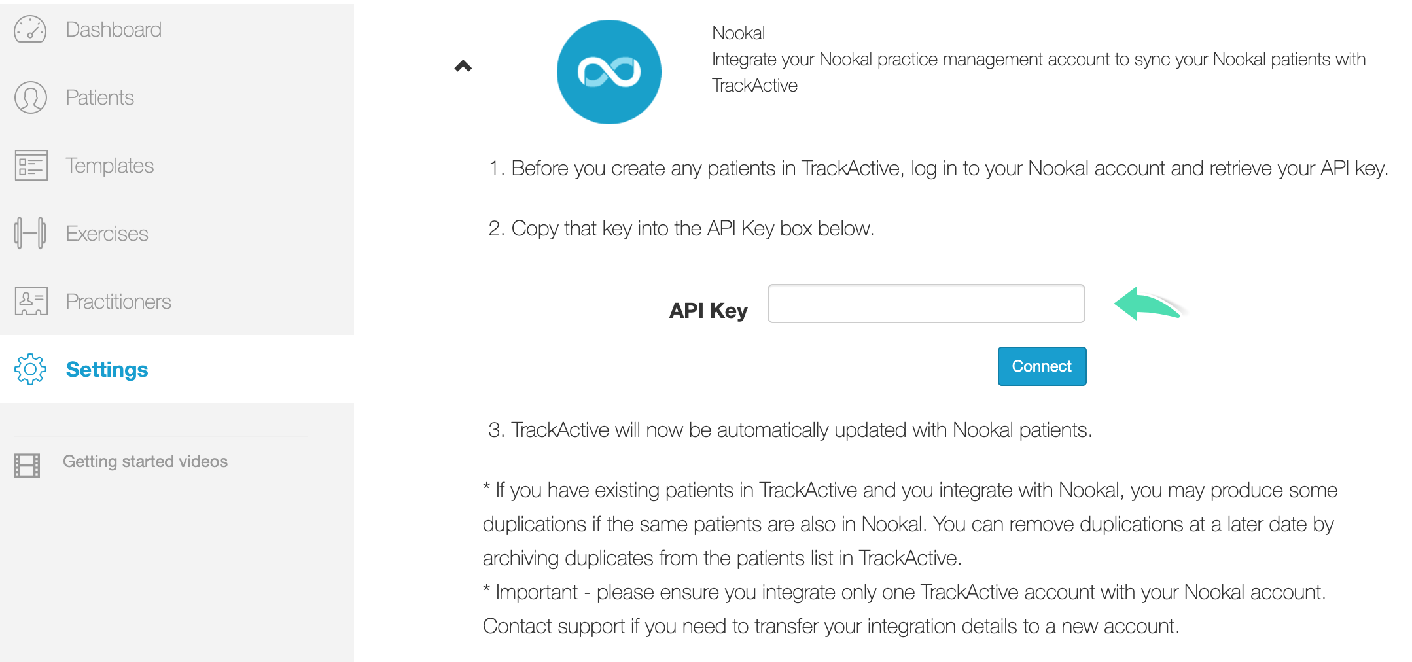This screenshot has width=1412, height=662.
Task: Open the Dashboard menu item
Action: point(113,29)
